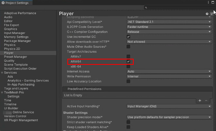
Task: Click the three-dot window options menu
Action: point(209,2)
